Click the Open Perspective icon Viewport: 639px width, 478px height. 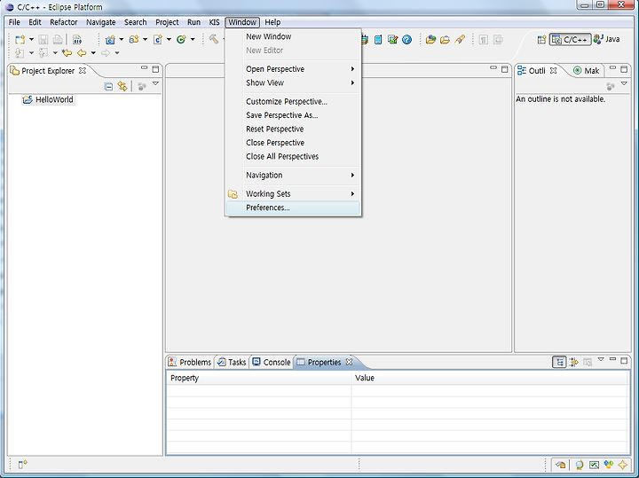(541, 40)
